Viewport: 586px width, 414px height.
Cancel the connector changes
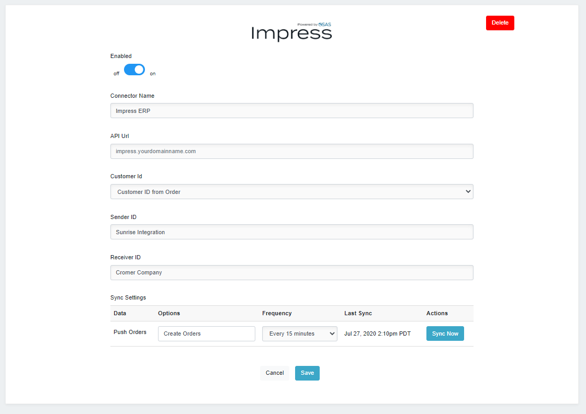pyautogui.click(x=275, y=373)
